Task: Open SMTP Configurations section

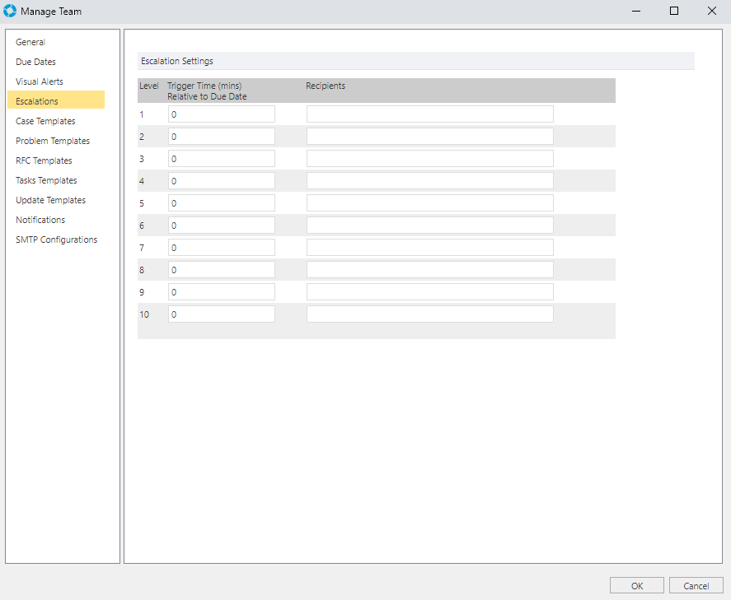Action: [x=56, y=240]
